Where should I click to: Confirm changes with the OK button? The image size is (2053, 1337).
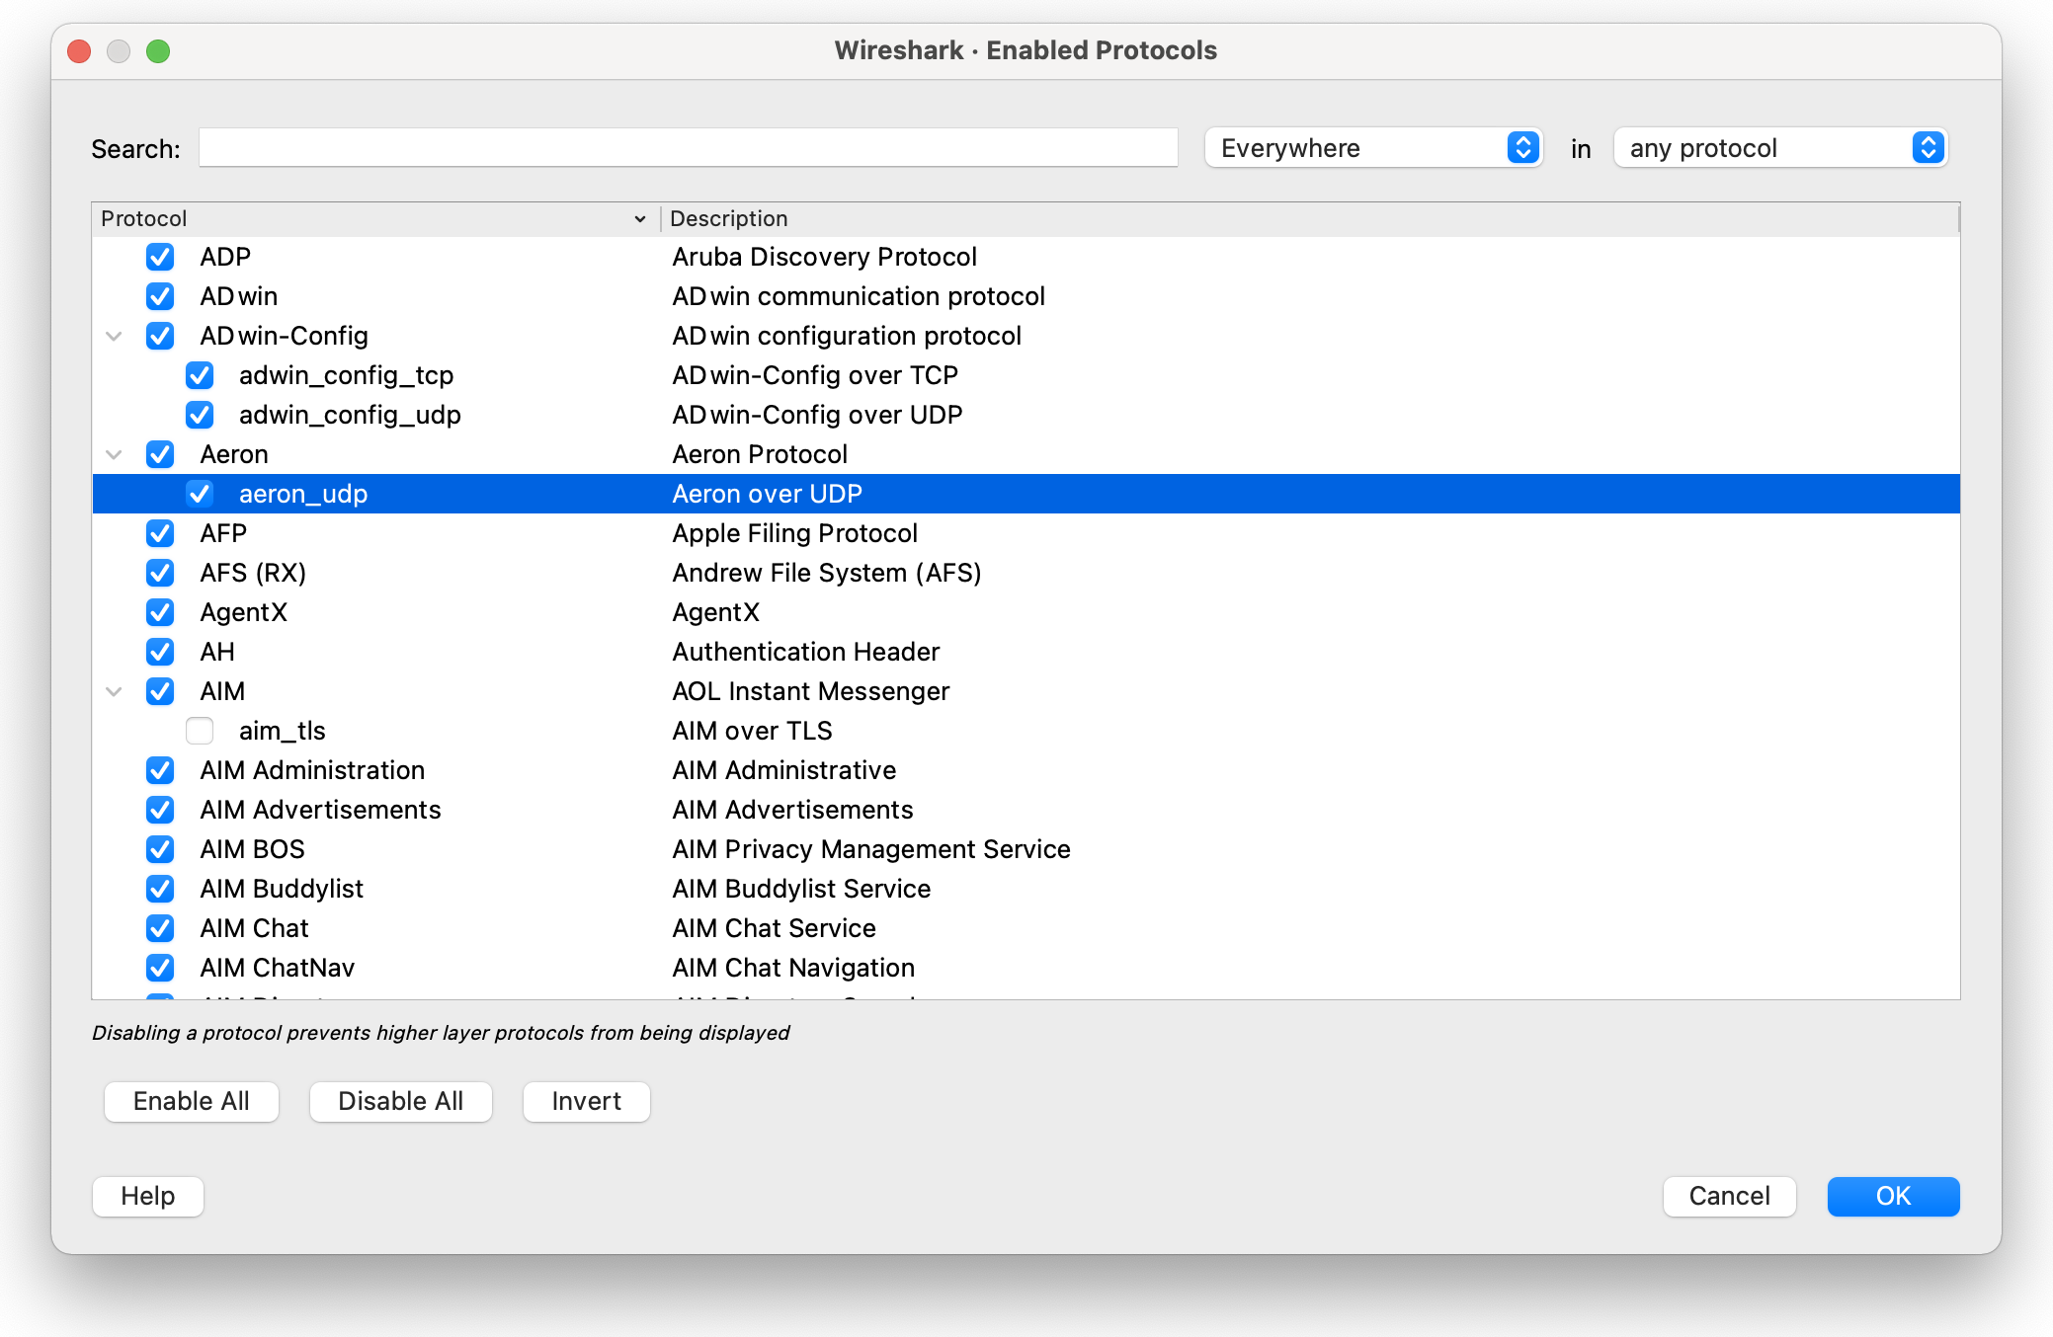tap(1892, 1196)
